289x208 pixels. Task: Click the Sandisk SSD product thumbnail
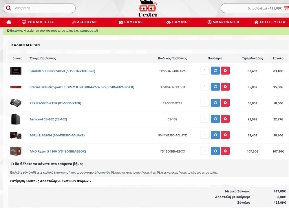point(16,71)
